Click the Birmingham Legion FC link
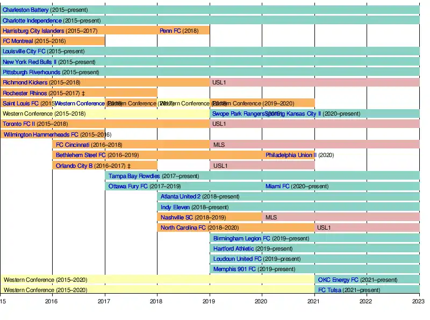Image resolution: width=430 pixels, height=320 pixels. point(241,238)
